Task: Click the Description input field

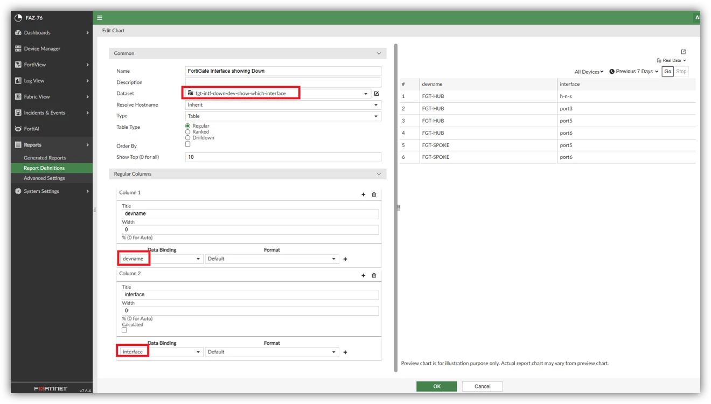Action: coord(283,82)
